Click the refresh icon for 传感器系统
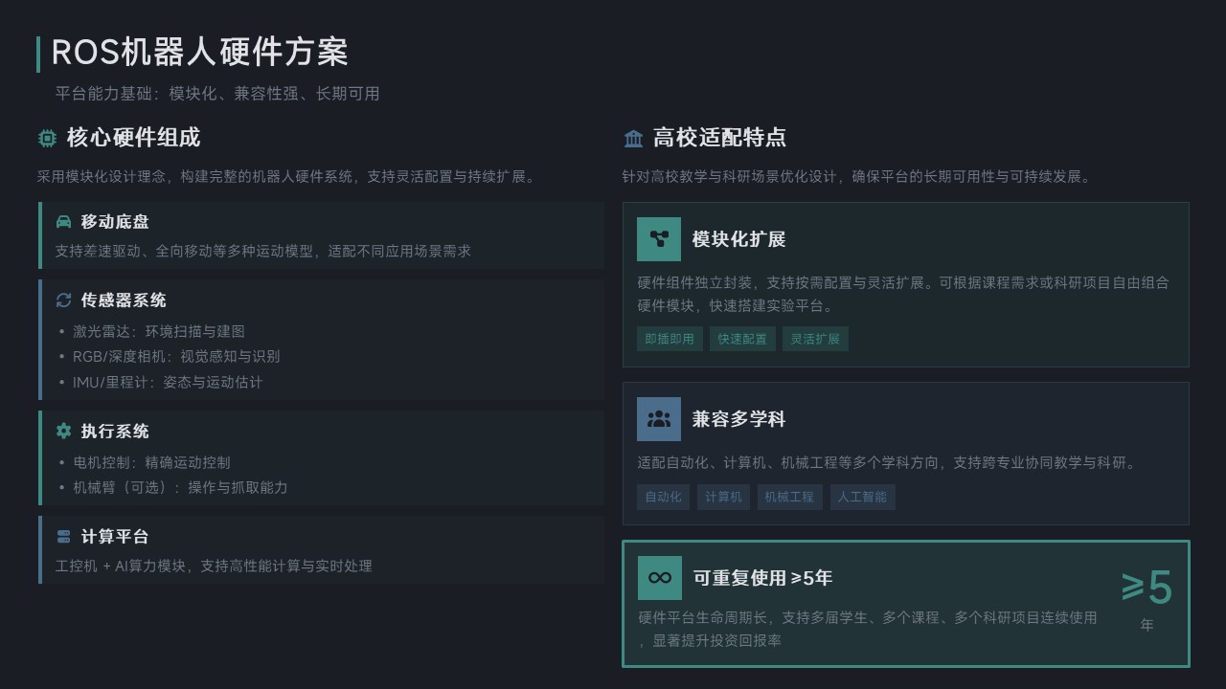 [63, 300]
